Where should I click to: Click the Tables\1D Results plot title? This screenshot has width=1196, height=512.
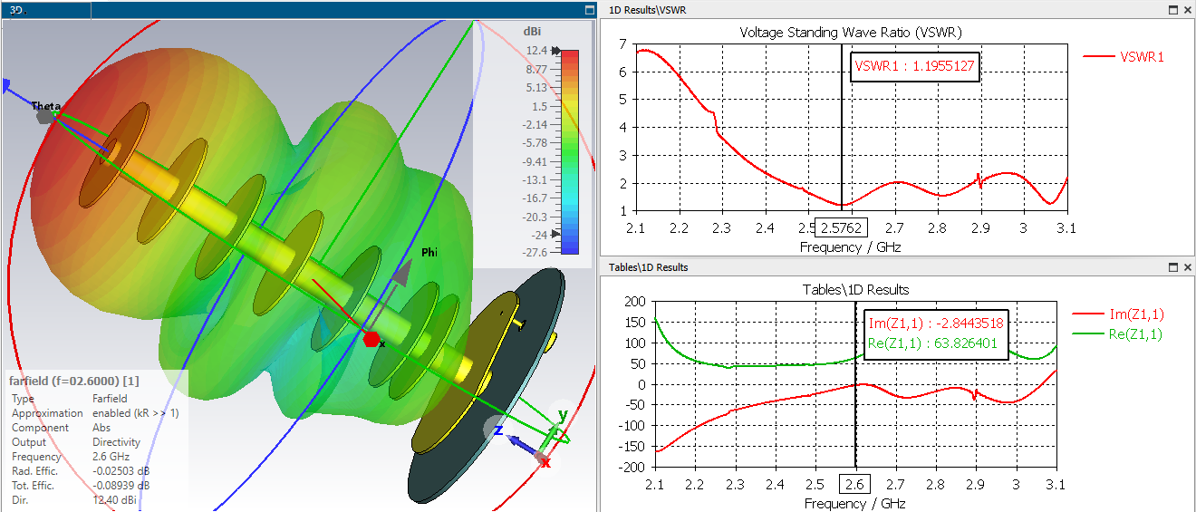coord(855,289)
